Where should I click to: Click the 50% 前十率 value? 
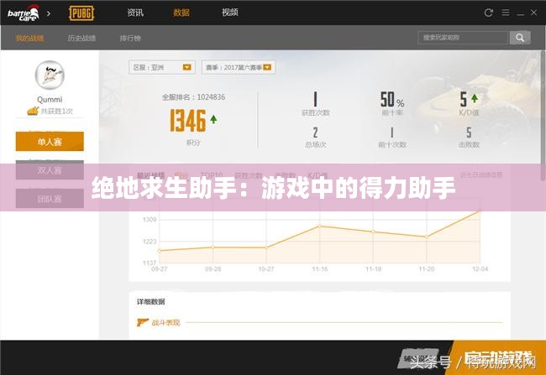click(x=392, y=100)
